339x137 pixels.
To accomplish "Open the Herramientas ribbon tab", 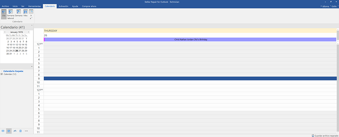I will (x=34, y=6).
